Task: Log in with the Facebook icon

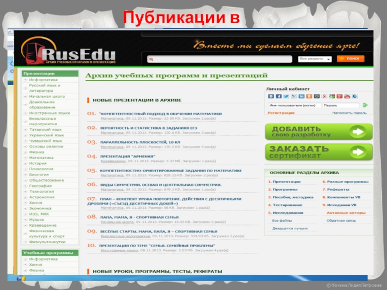Action: [279, 96]
